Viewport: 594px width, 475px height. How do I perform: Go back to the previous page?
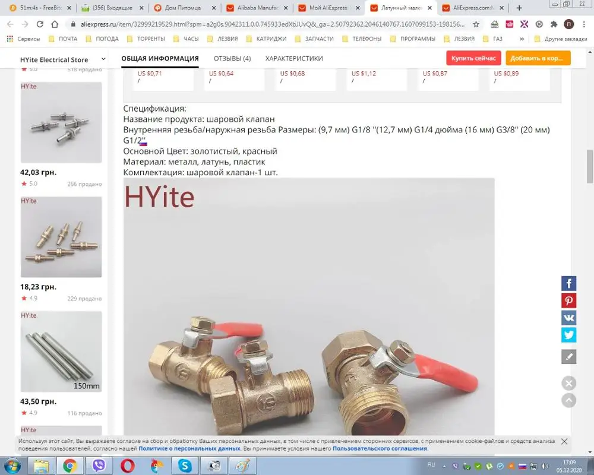10,24
